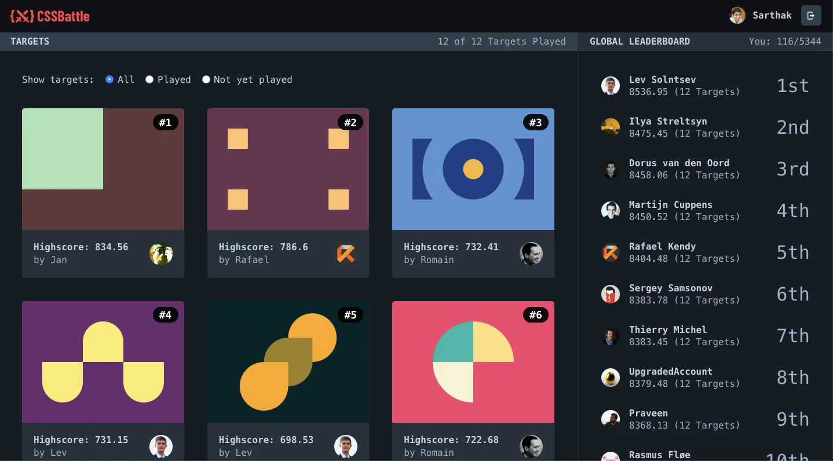Viewport: 833px width, 461px height.
Task: Open target #3 thumbnail
Action: [x=473, y=169]
